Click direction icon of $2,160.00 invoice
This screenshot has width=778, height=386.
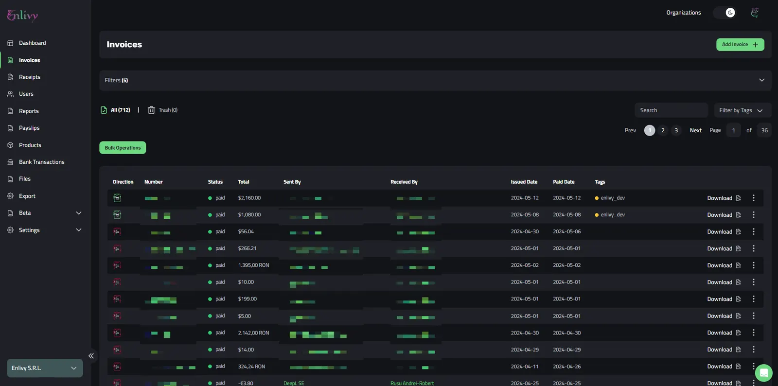click(117, 198)
